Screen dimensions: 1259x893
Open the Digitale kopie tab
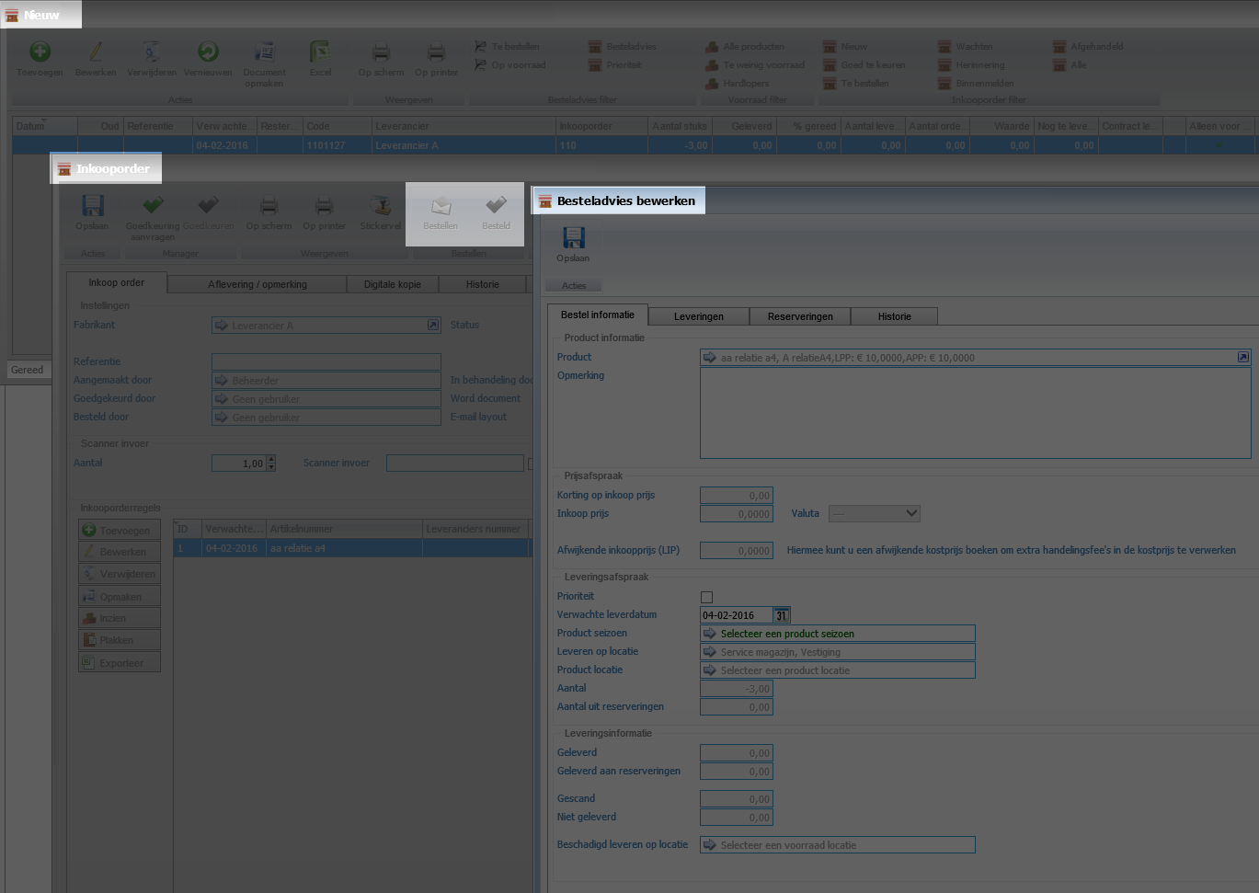point(392,284)
